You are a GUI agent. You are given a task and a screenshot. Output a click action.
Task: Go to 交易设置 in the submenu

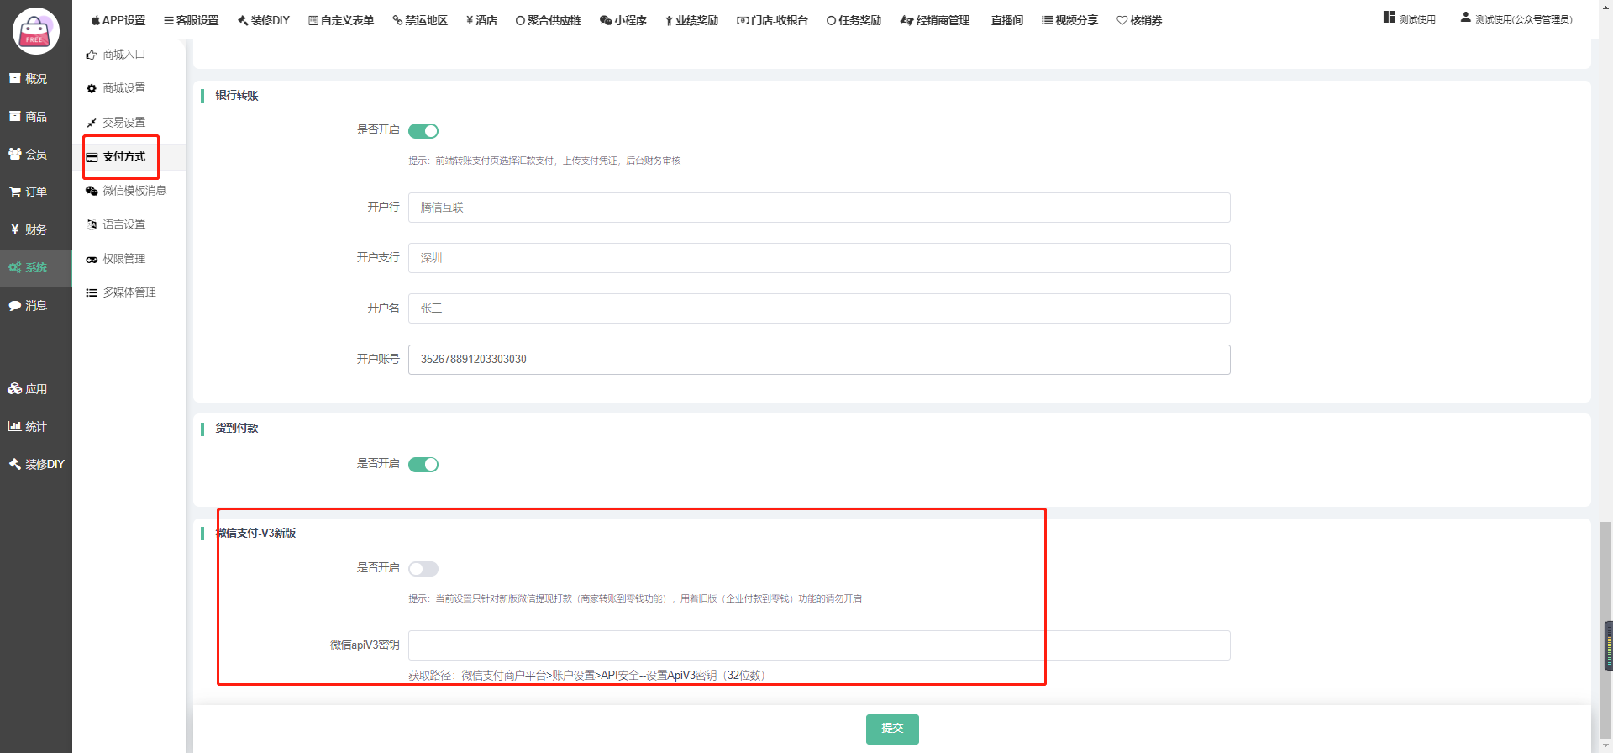(123, 123)
